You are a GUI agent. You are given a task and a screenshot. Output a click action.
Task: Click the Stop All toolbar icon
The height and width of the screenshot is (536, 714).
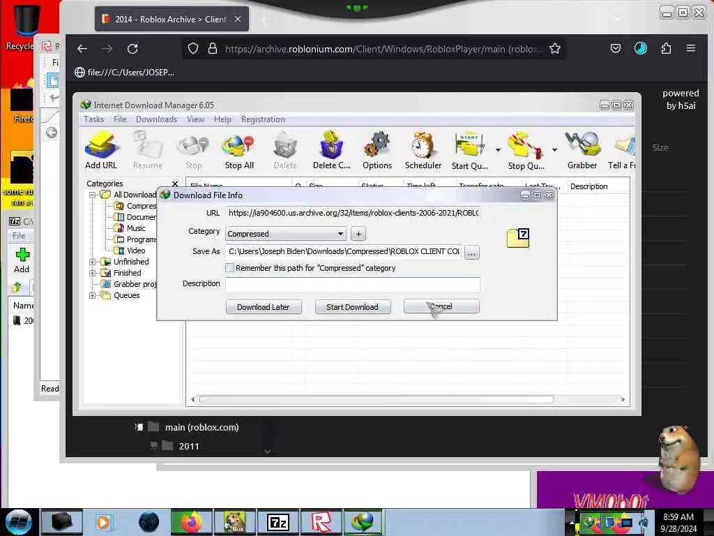pos(239,151)
